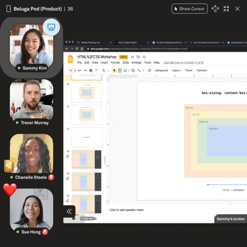Click the insert image icon
The height and width of the screenshot is (247, 247).
click(x=125, y=70)
